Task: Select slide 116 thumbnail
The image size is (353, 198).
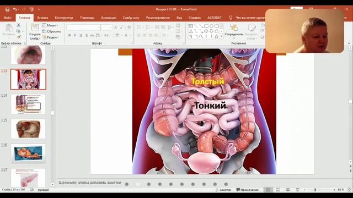Action: tap(28, 153)
